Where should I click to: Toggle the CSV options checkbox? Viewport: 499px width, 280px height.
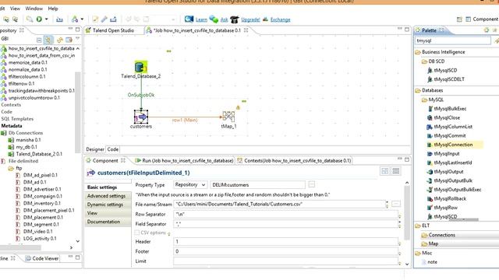137,233
